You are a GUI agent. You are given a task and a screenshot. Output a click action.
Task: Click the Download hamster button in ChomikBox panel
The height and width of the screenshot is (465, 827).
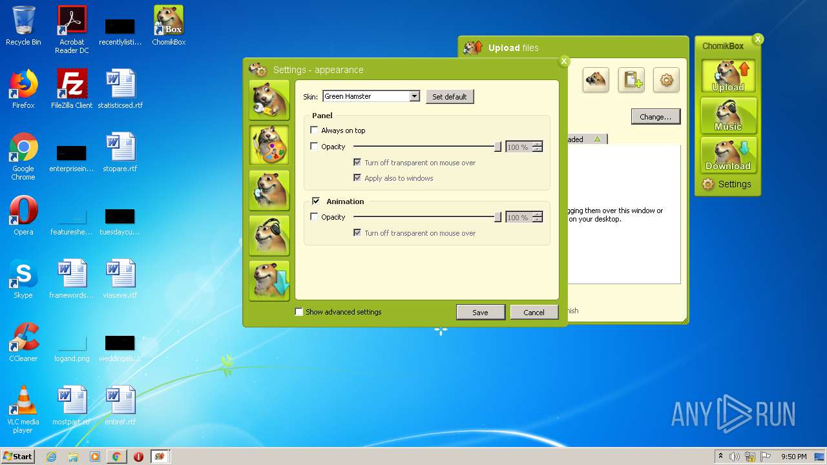click(x=729, y=155)
